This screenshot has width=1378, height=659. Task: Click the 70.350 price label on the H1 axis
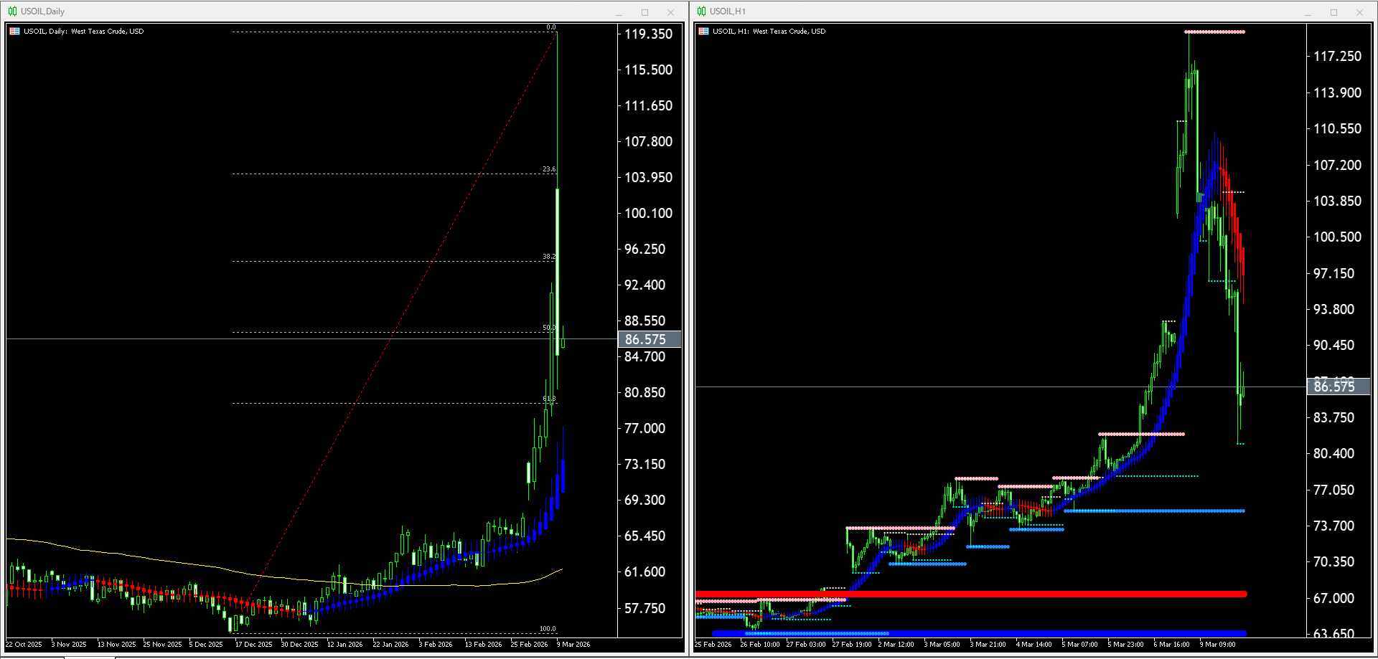(x=1334, y=561)
